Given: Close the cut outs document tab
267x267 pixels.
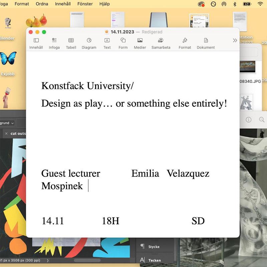Looking at the screenshot, I should (6, 133).
